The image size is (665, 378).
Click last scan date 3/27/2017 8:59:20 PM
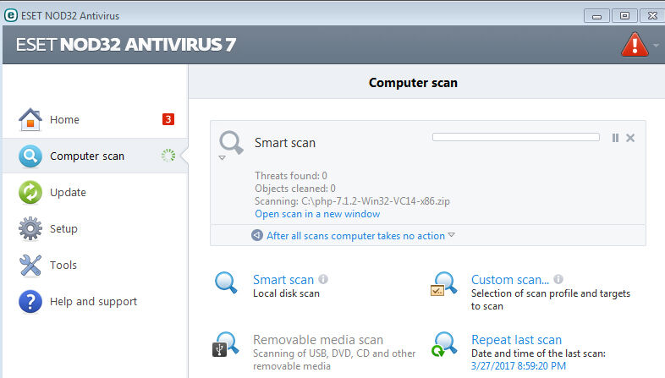519,365
